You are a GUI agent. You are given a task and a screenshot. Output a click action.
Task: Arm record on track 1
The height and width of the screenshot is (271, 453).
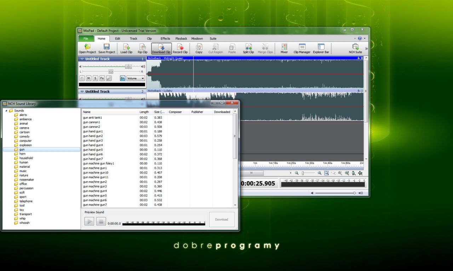click(x=82, y=78)
